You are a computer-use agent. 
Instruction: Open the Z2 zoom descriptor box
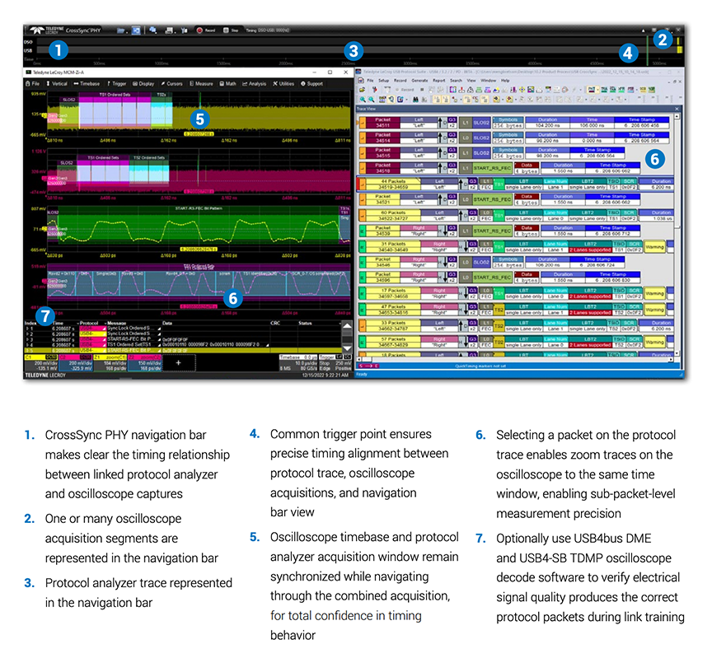click(145, 363)
